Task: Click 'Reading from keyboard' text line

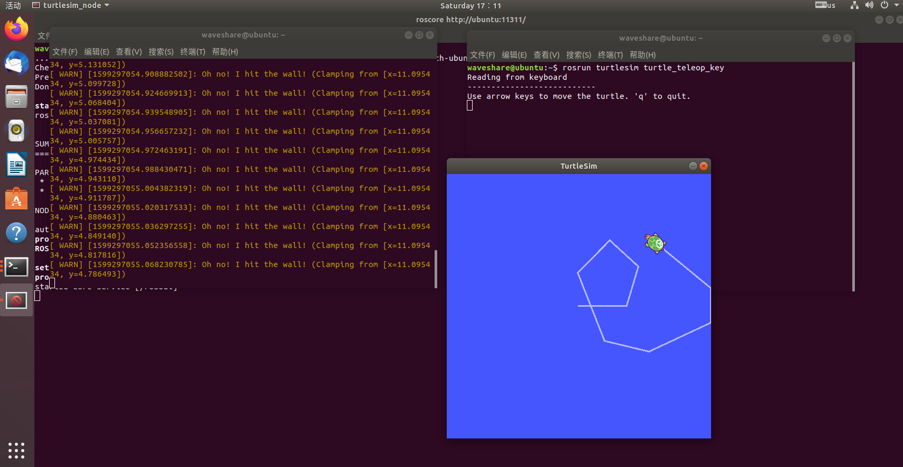Action: pyautogui.click(x=517, y=77)
